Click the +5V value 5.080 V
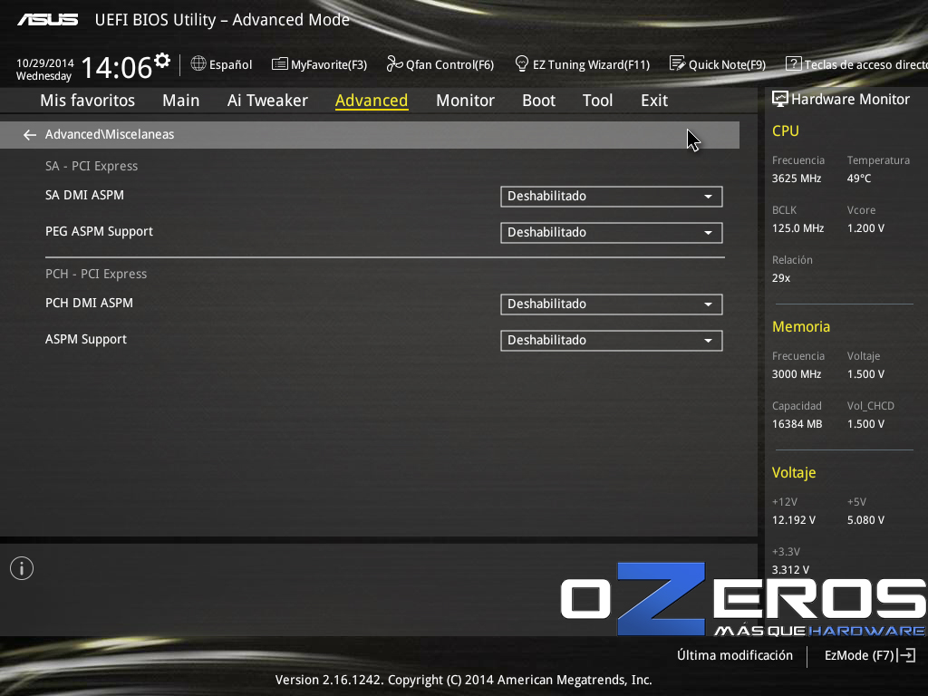The height and width of the screenshot is (696, 928). (865, 519)
